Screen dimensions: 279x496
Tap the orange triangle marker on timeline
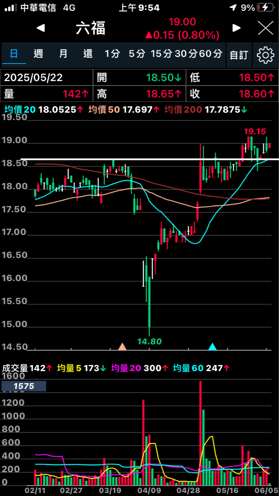[x=122, y=346]
